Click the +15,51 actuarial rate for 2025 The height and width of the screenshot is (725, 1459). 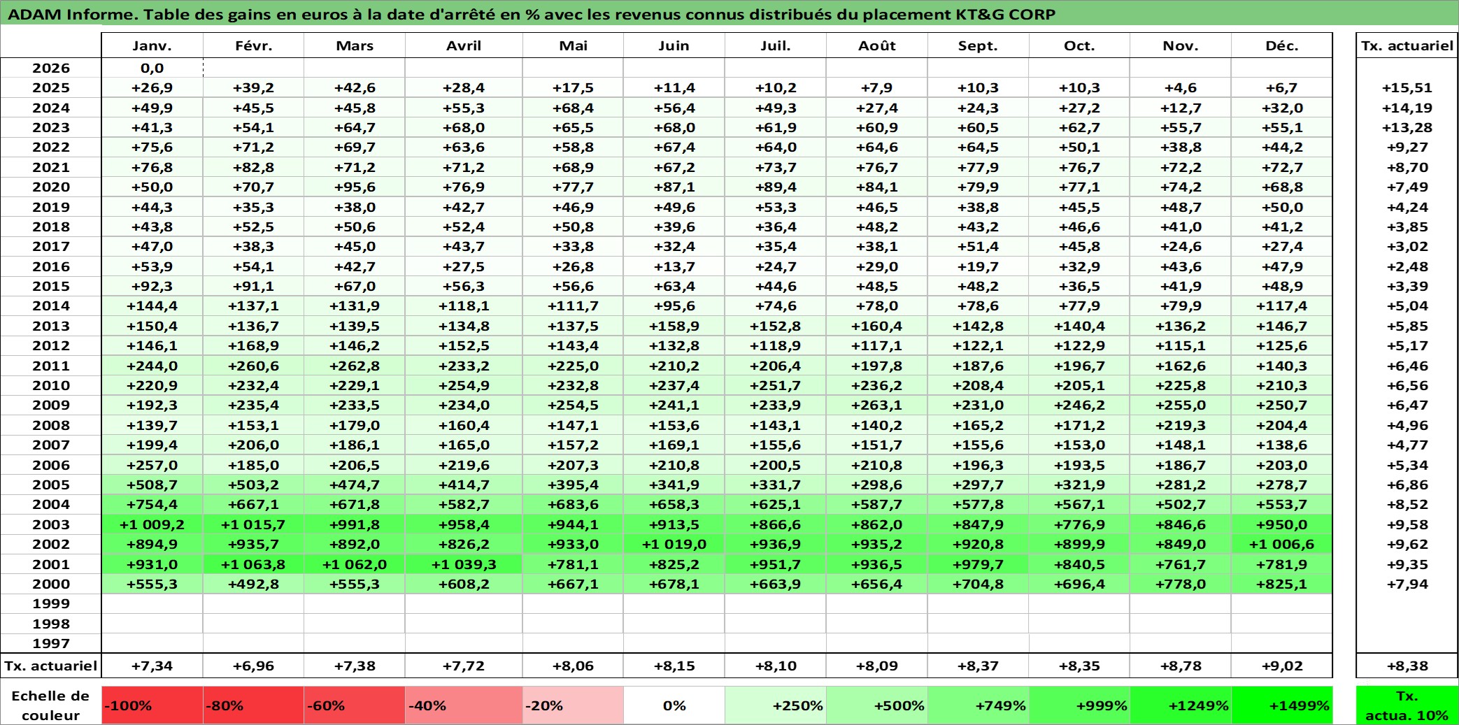tap(1407, 87)
